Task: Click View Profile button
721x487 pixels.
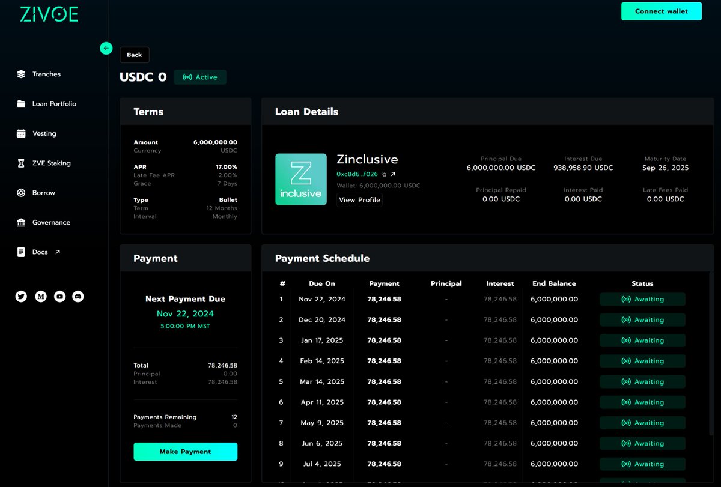Action: pos(359,200)
